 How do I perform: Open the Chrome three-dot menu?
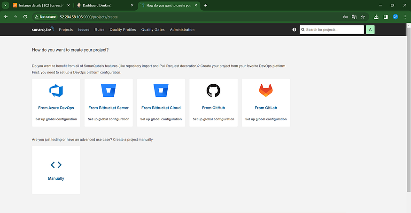click(405, 17)
